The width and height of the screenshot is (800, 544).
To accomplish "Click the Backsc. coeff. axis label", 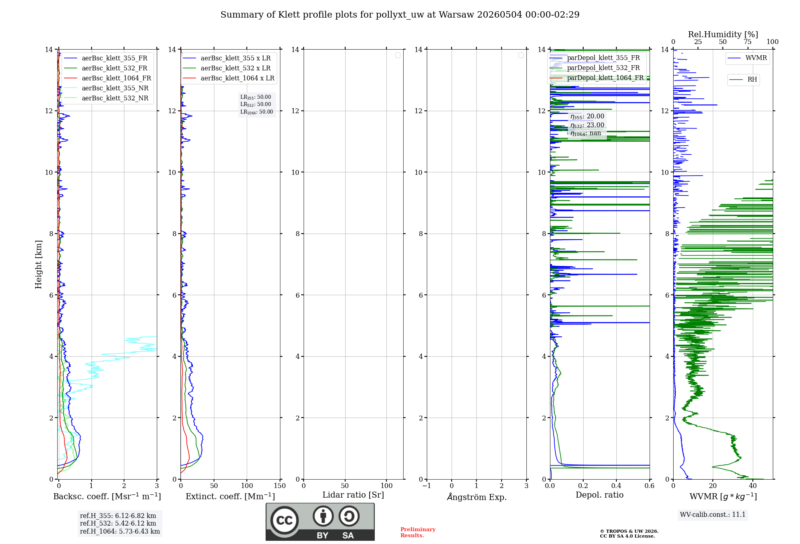I will (107, 496).
